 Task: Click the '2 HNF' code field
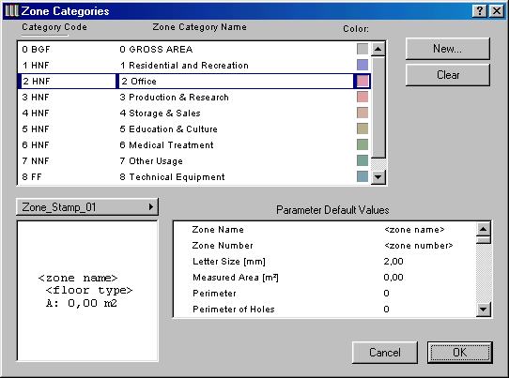[68, 81]
